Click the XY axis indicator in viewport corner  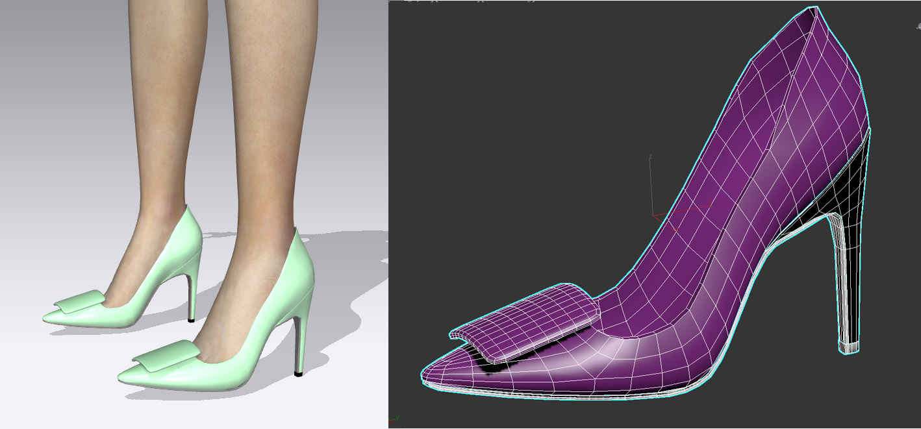394,419
